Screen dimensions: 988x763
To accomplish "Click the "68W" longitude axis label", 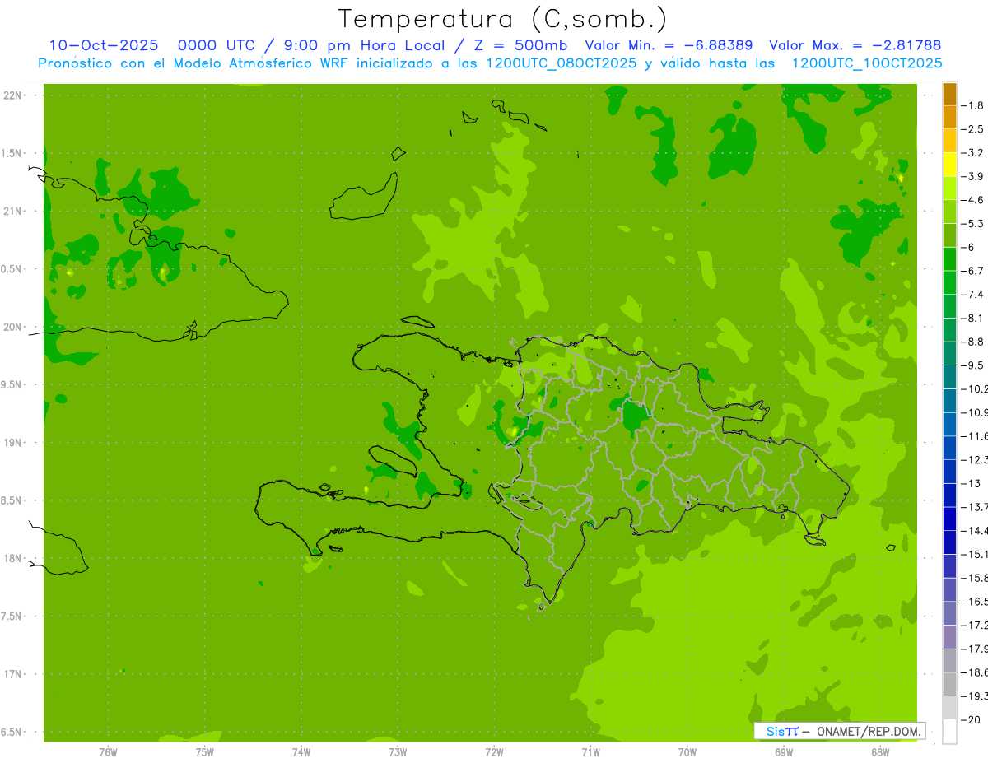I will click(879, 752).
